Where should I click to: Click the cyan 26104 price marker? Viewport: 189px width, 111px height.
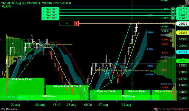tap(182, 52)
